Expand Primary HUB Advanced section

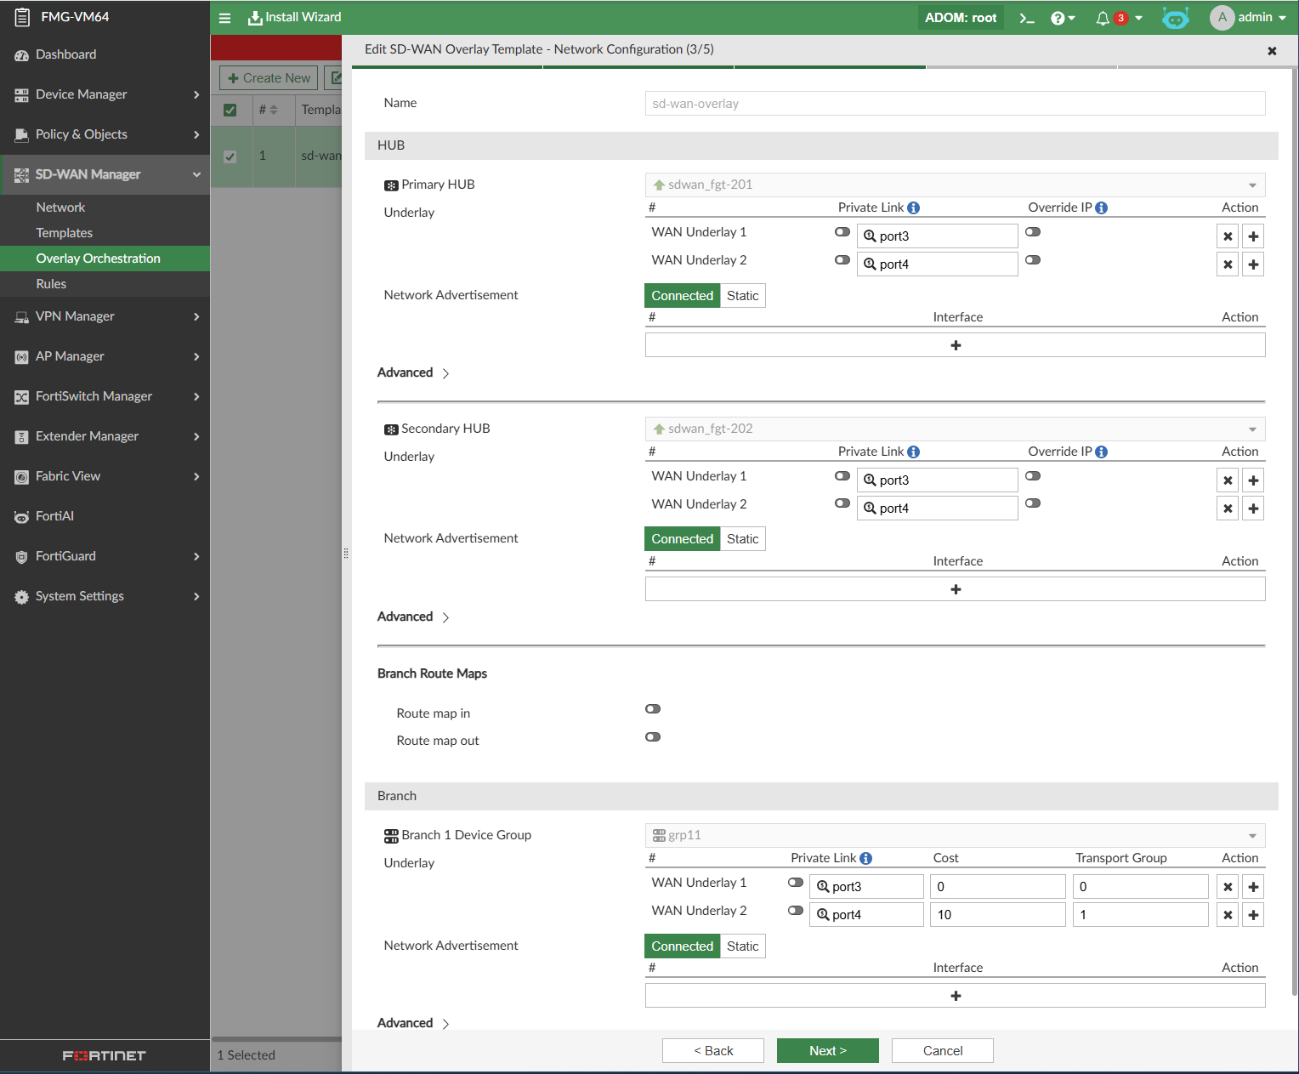point(413,372)
